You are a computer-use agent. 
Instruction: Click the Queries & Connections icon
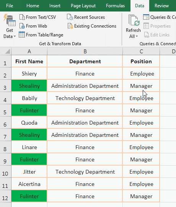(x=146, y=17)
